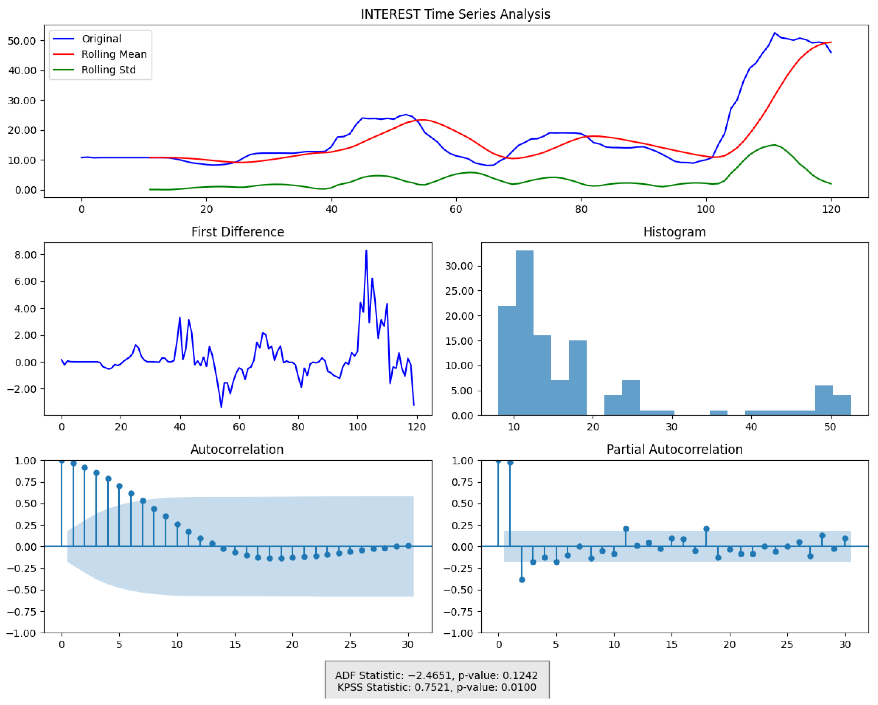Click the Histogram subplot title
The width and height of the screenshot is (878, 705).
point(675,232)
